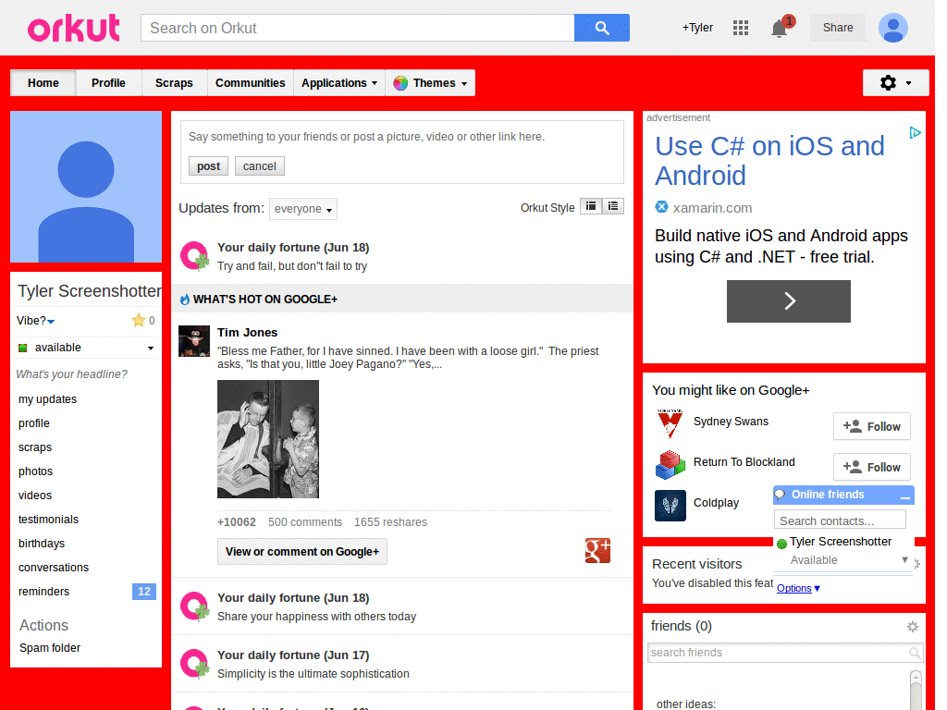Open the Scraps tab
The height and width of the screenshot is (710, 947).
tap(174, 82)
